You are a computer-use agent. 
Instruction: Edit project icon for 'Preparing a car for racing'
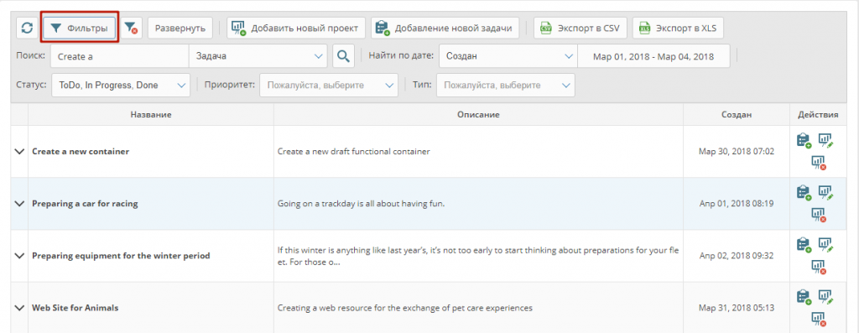point(825,193)
